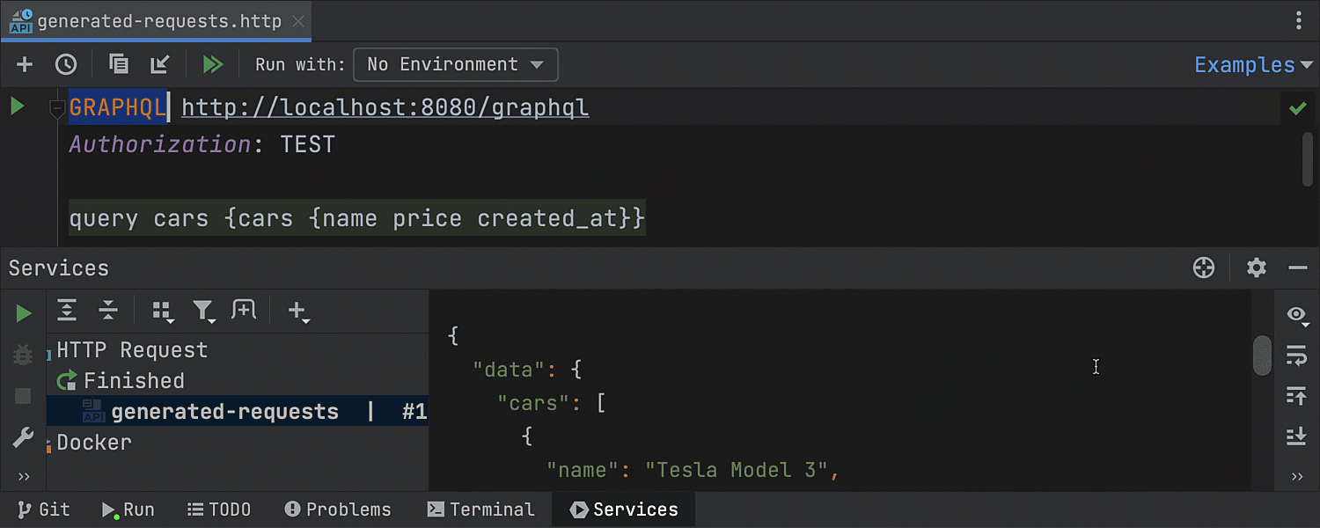Click the Collapse All icon in Services

click(x=108, y=310)
